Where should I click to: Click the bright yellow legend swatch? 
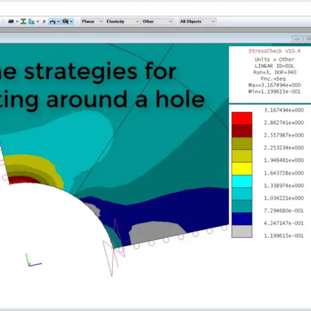click(x=242, y=168)
